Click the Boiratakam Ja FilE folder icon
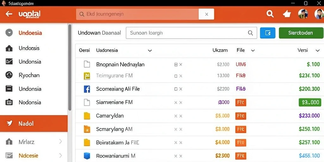Viewport: 324px width, 162px height. click(x=87, y=143)
